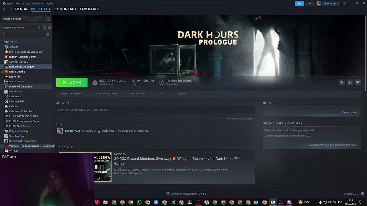Open advanced filter options icon
The width and height of the screenshot is (367, 206).
(x=48, y=35)
